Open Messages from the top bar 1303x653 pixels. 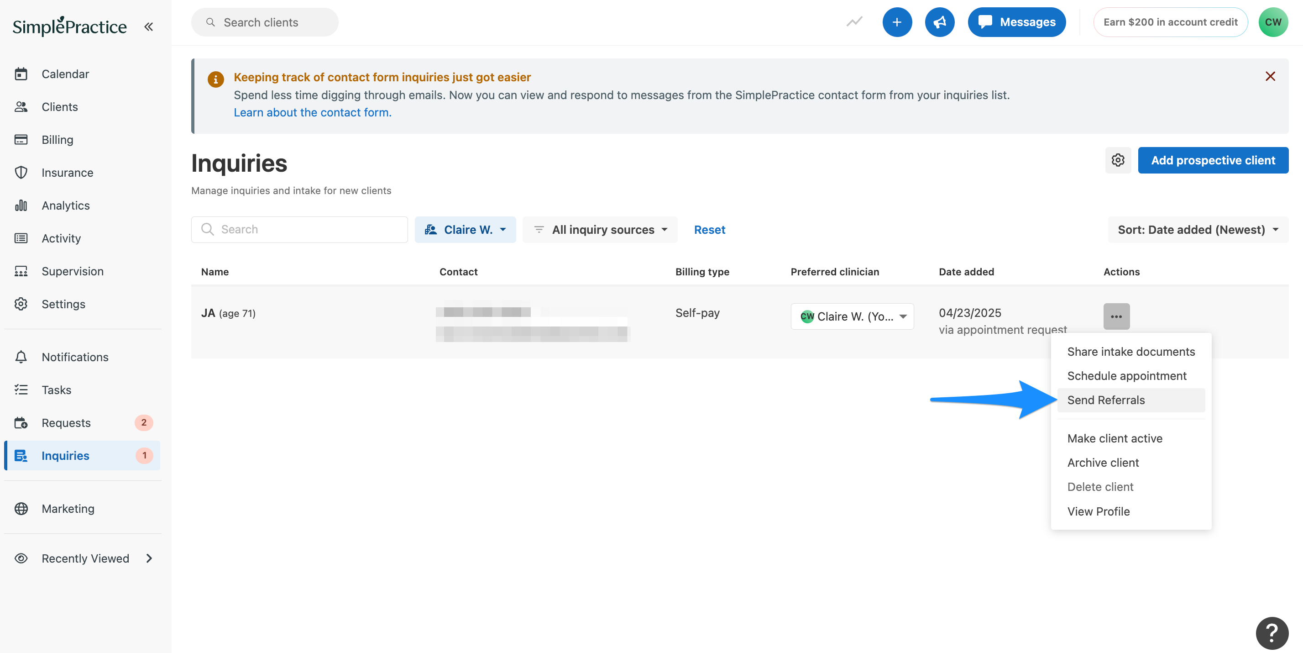1016,22
